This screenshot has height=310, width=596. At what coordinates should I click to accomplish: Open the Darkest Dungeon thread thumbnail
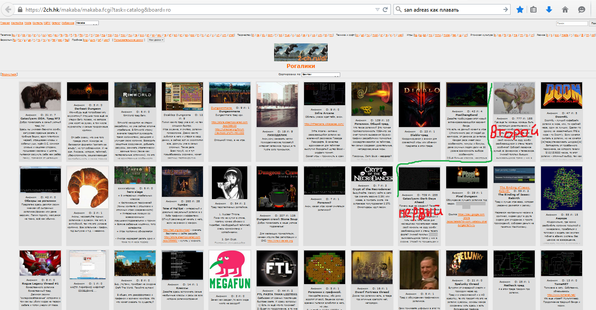tap(88, 91)
